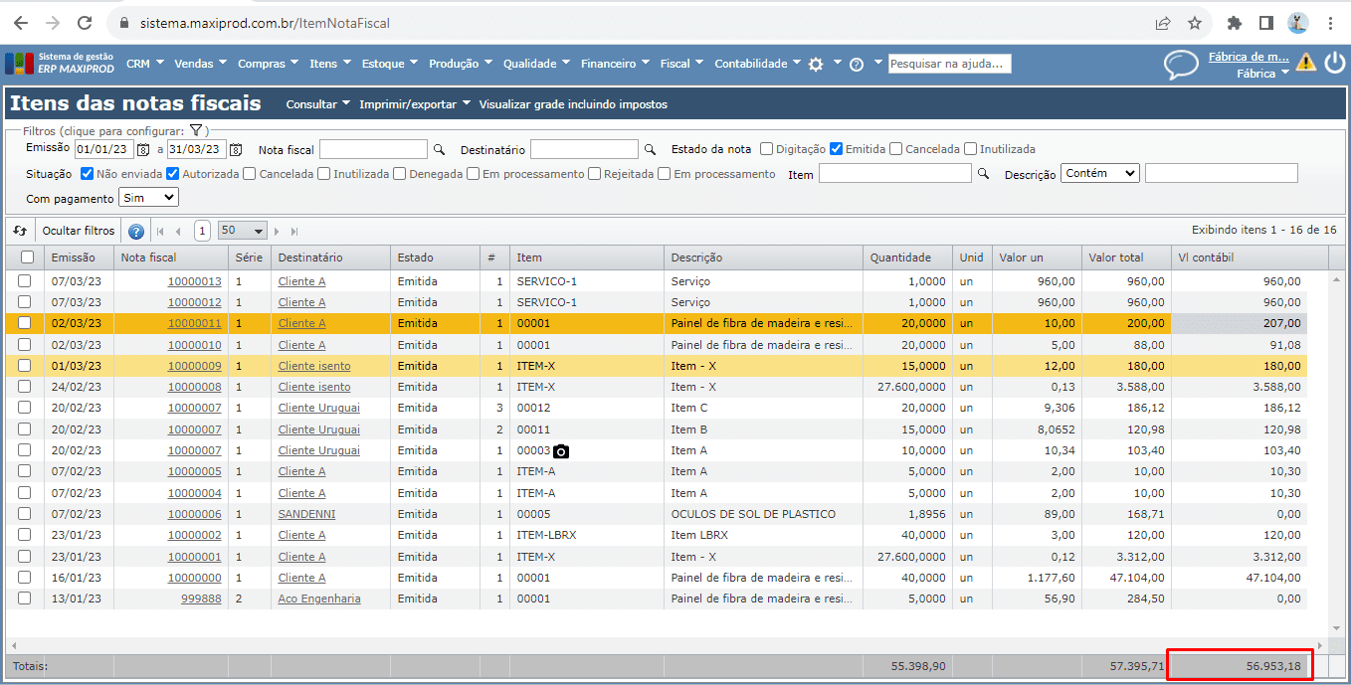The height and width of the screenshot is (685, 1351).
Task: Click the grid refresh arrows icon
Action: (x=20, y=231)
